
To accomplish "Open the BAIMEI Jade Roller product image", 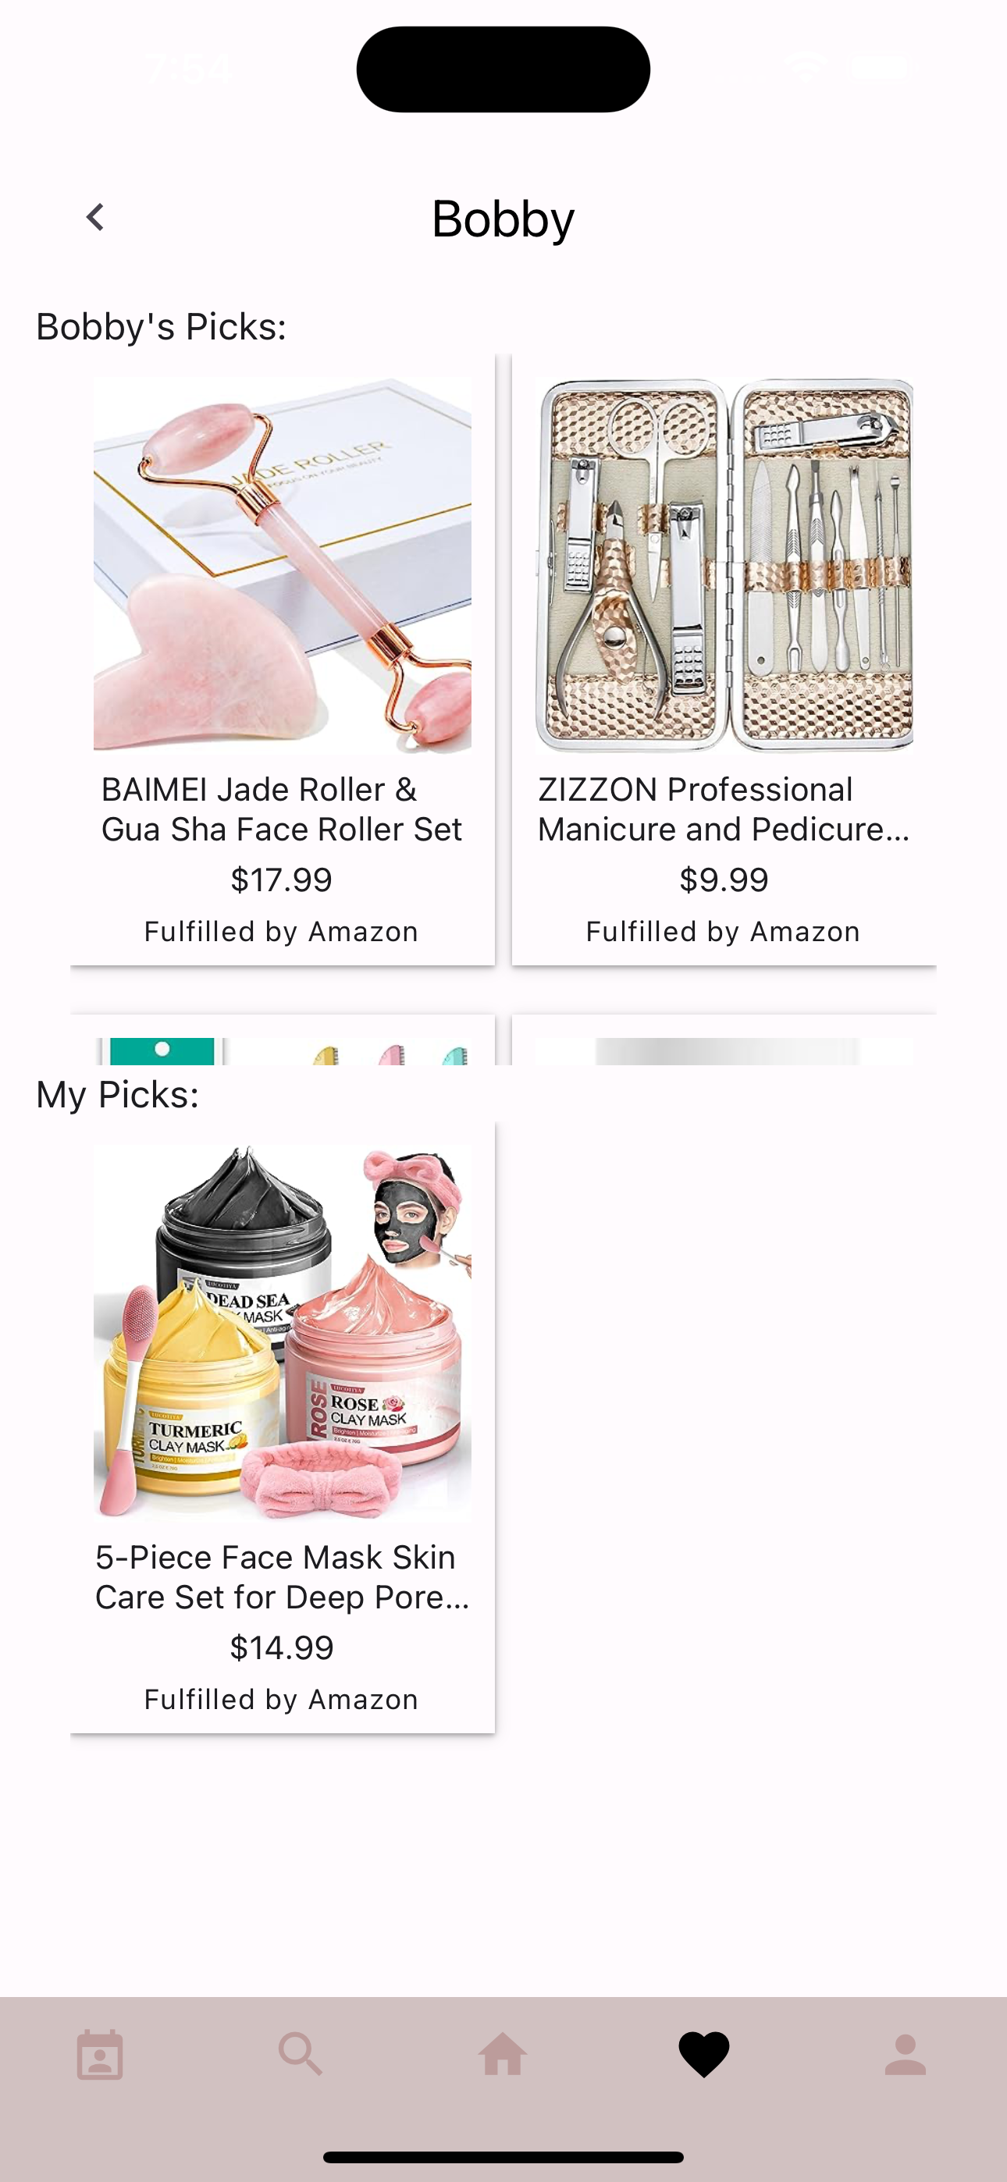I will coord(283,565).
